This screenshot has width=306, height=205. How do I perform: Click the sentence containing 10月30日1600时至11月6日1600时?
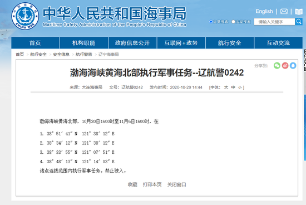tap(99, 121)
